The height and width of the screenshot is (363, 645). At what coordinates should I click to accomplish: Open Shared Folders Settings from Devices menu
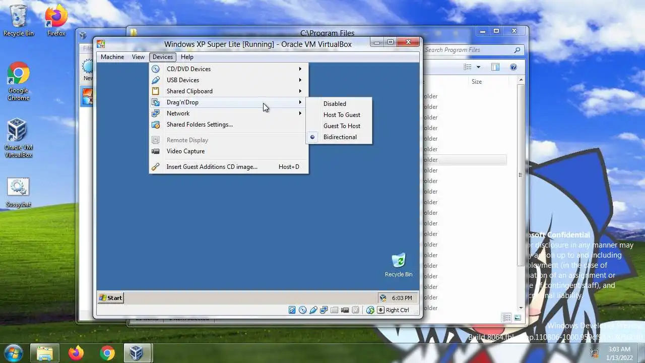point(229,125)
